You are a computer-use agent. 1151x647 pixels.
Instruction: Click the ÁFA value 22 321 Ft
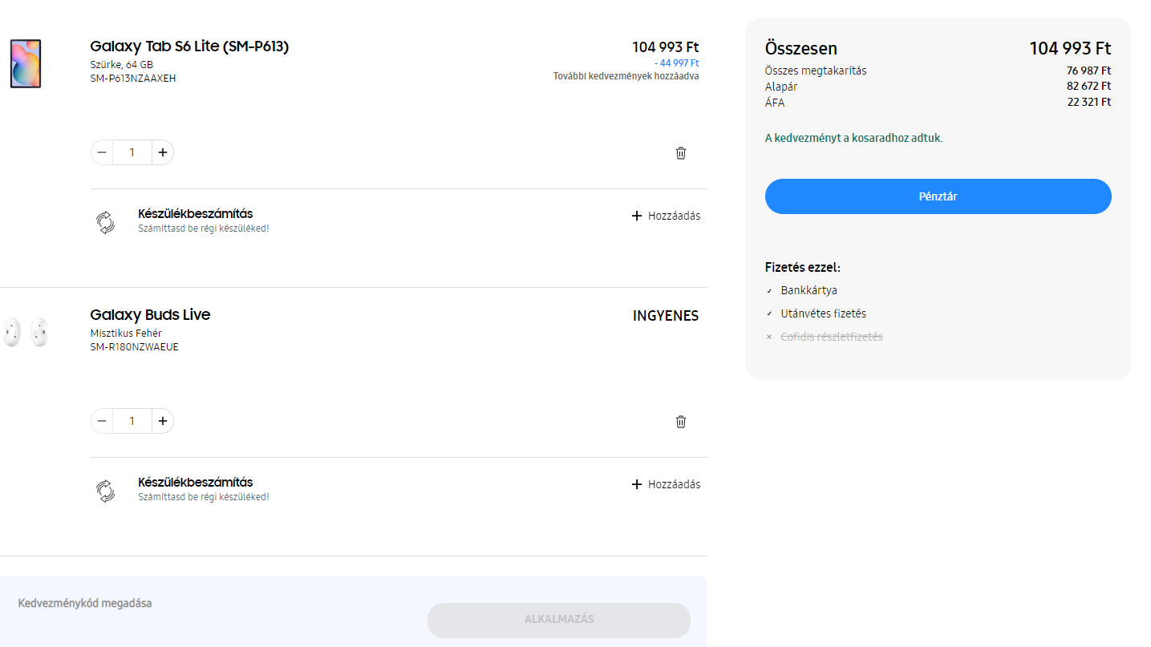(1088, 102)
